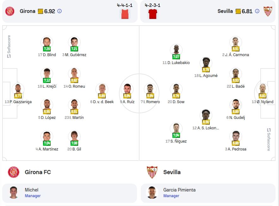
Task: Click A. Pedrosa player photo
Action: (x=236, y=137)
